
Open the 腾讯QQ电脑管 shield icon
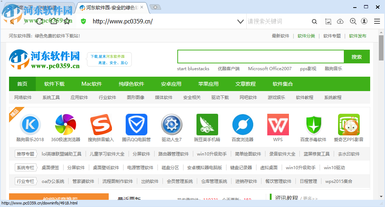point(136,125)
